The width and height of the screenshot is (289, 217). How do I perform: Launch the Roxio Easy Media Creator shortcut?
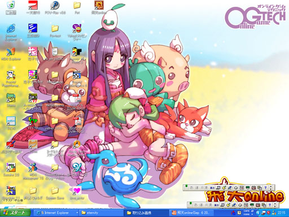77,149
